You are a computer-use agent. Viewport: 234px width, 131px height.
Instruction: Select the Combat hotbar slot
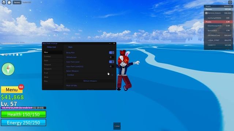point(117,126)
